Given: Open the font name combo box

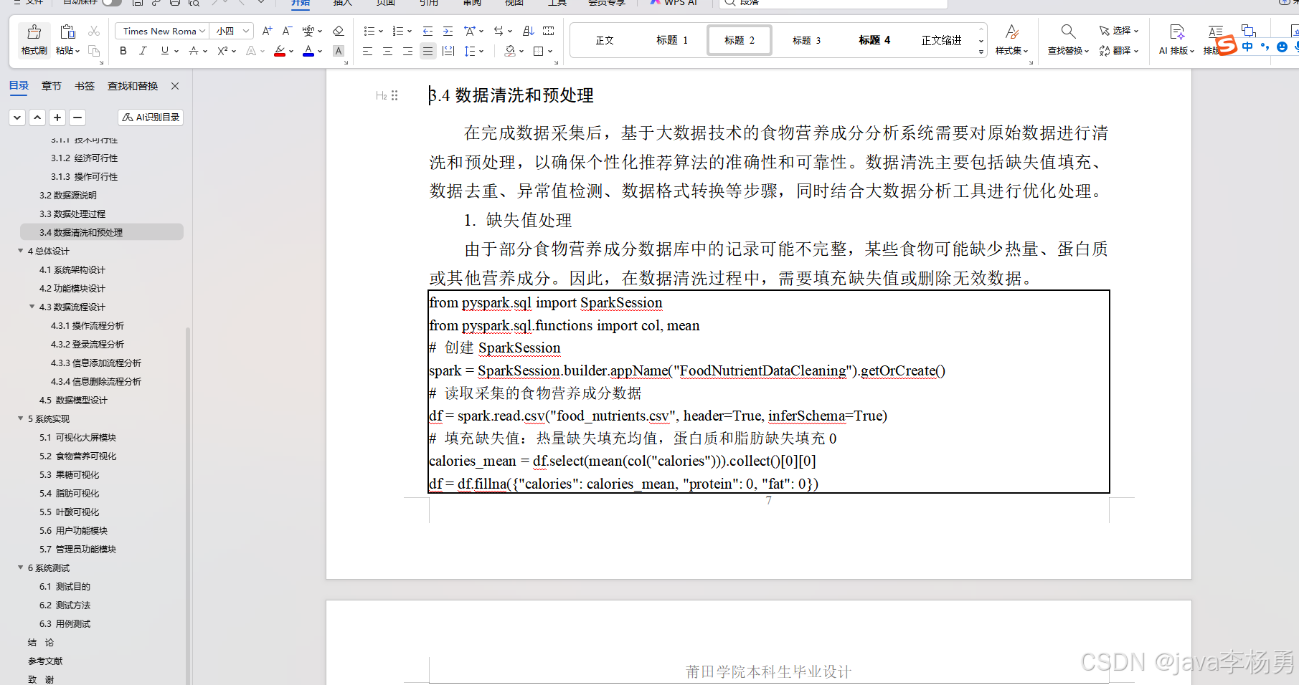Looking at the screenshot, I should pyautogui.click(x=162, y=31).
